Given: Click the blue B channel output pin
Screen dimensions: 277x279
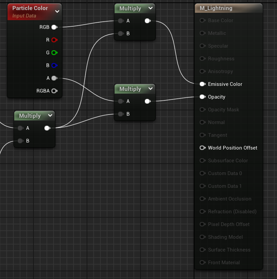Looking at the screenshot, I should (x=54, y=65).
